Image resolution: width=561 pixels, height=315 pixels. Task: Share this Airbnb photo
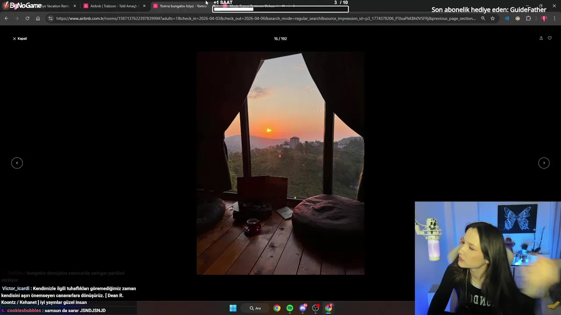[x=541, y=38]
